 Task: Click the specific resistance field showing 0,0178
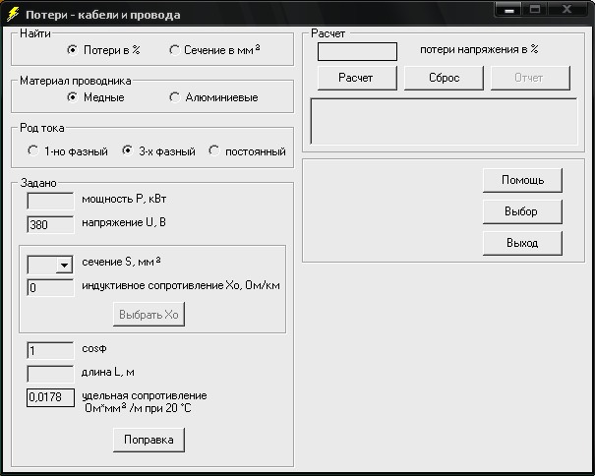(x=50, y=397)
